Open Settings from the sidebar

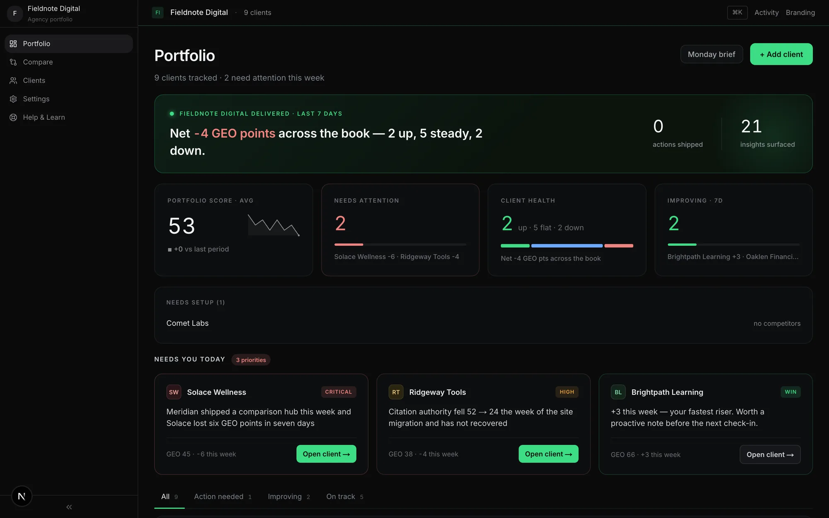coord(69,99)
